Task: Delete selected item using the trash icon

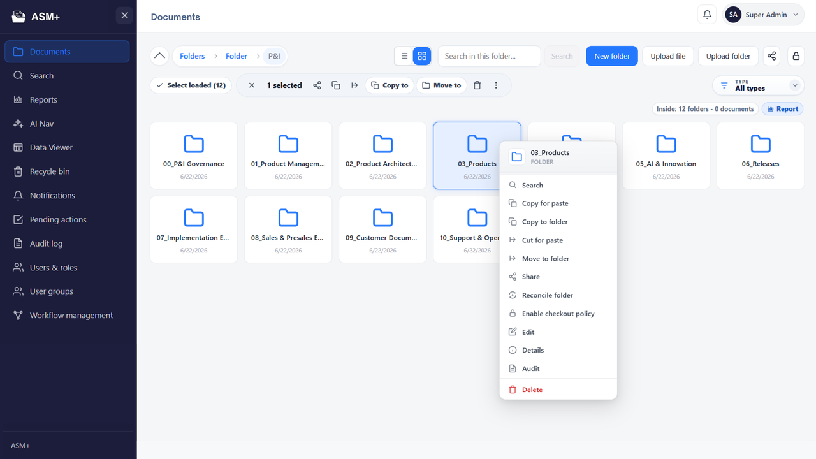Action: click(477, 85)
